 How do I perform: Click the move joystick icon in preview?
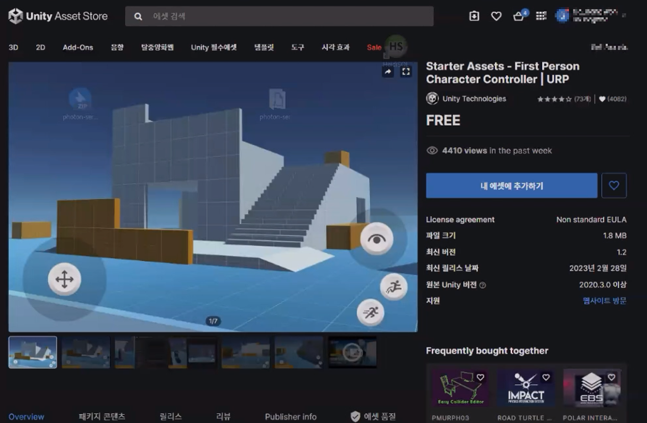point(64,279)
